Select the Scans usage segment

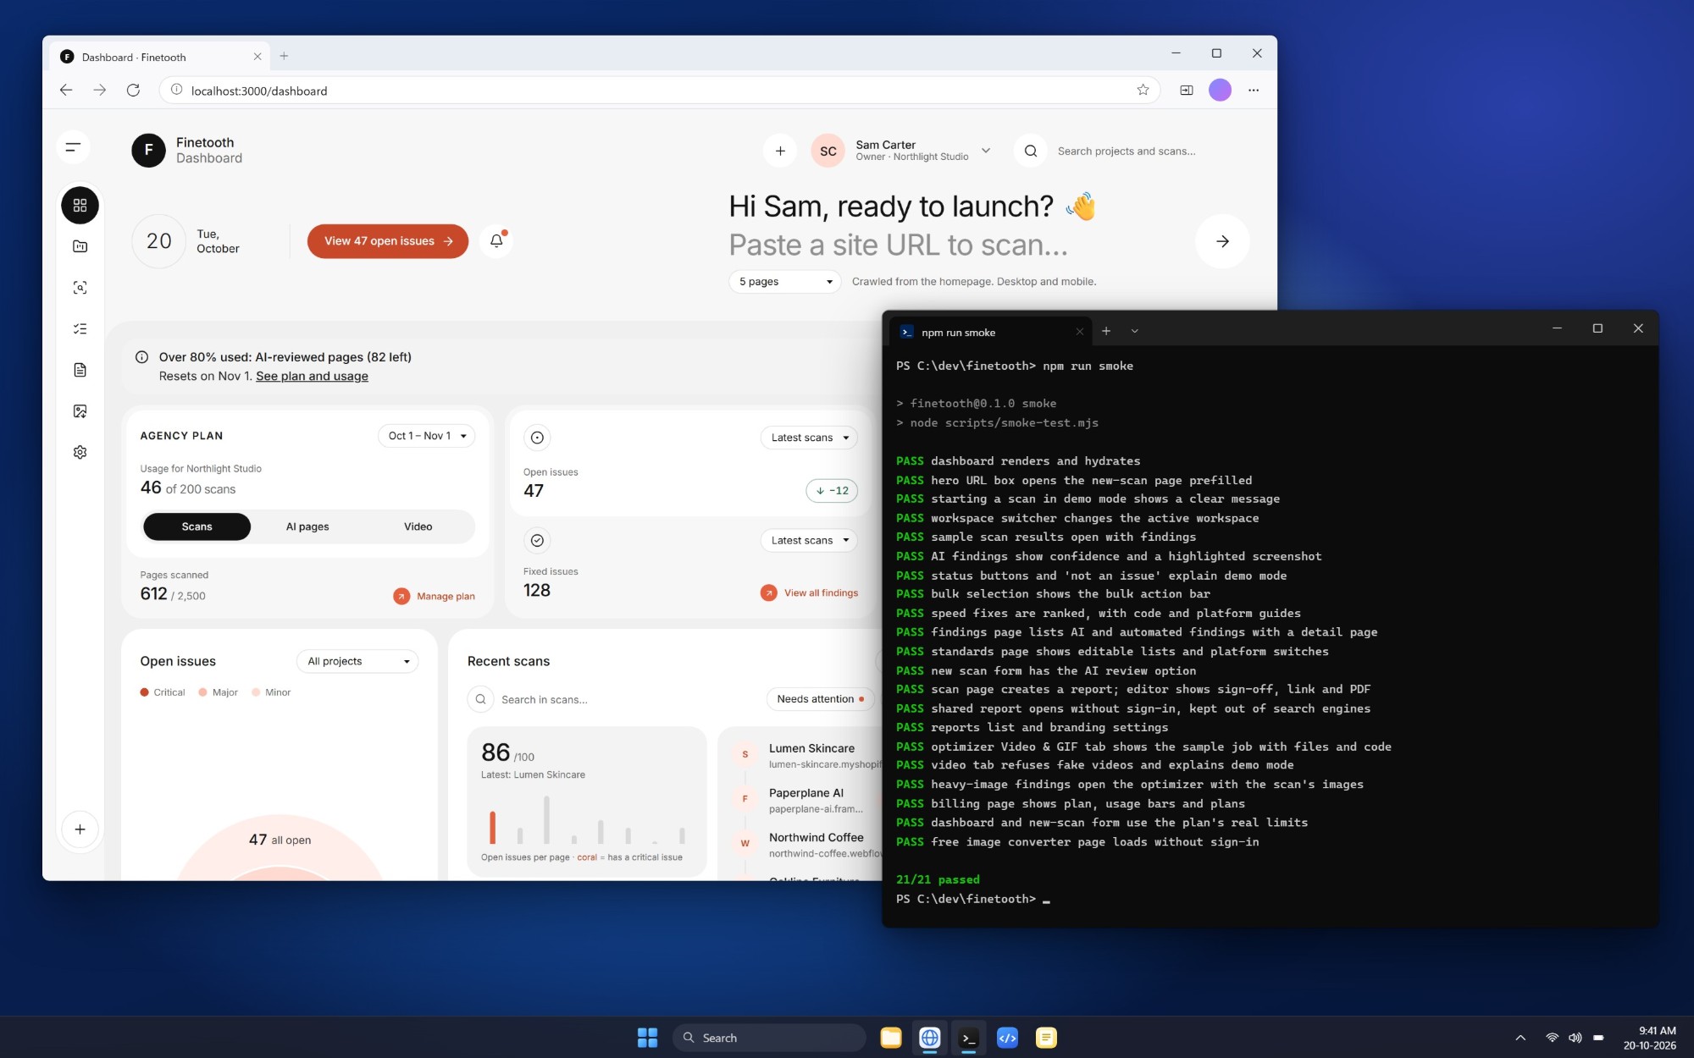[197, 526]
